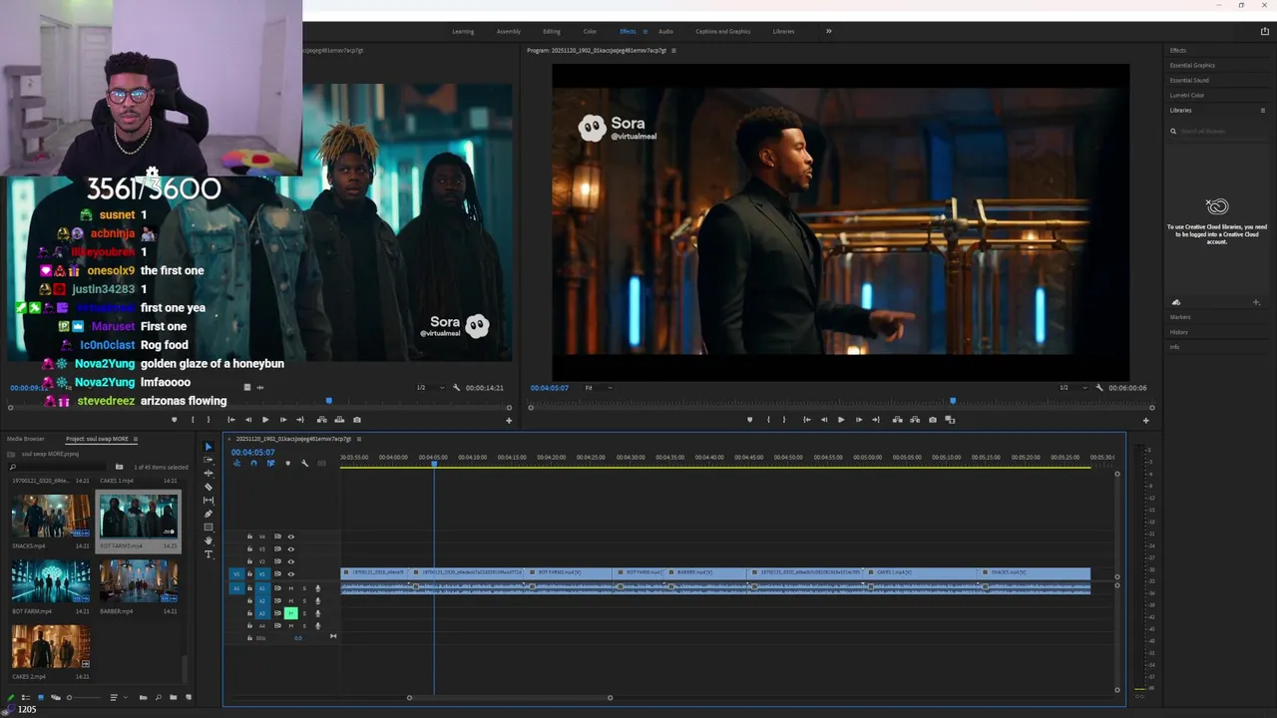Switch to the Color workspace
This screenshot has height=718, width=1277.
(590, 31)
